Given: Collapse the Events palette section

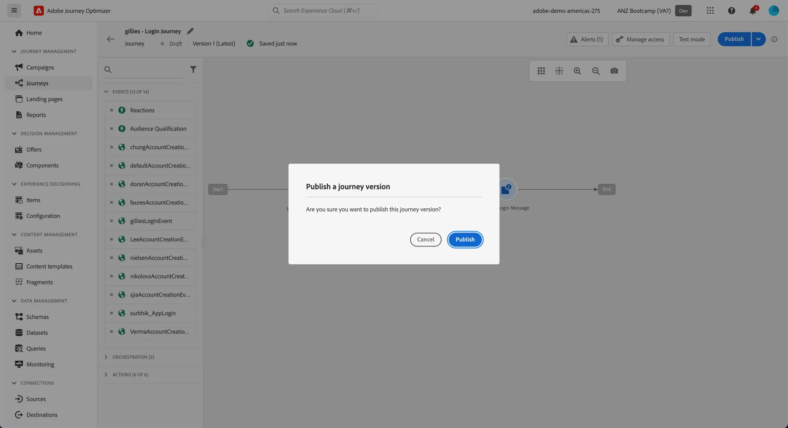Looking at the screenshot, I should coord(106,92).
